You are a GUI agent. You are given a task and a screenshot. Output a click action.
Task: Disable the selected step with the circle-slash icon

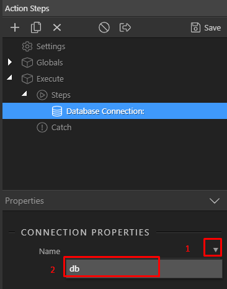tap(104, 27)
